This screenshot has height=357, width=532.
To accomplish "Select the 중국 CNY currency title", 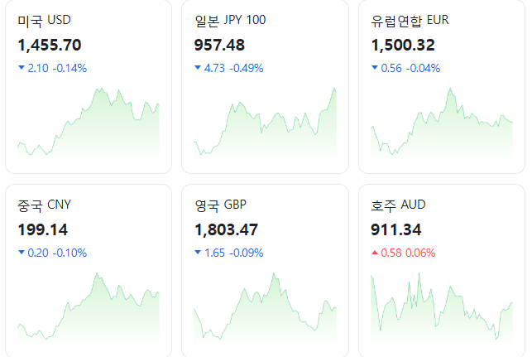I will tap(45, 205).
